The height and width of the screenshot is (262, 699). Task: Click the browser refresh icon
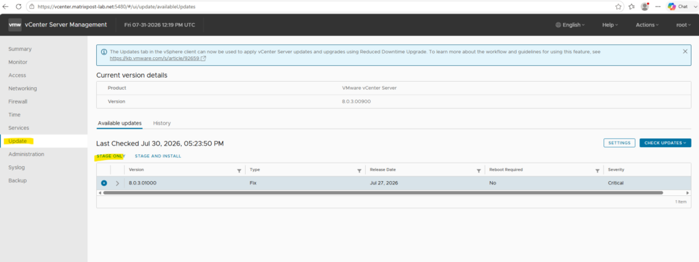tap(18, 7)
